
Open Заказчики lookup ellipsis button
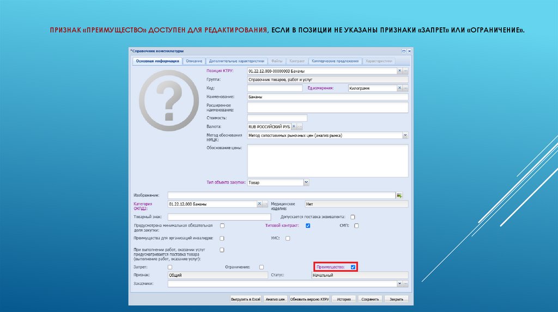[x=405, y=284]
